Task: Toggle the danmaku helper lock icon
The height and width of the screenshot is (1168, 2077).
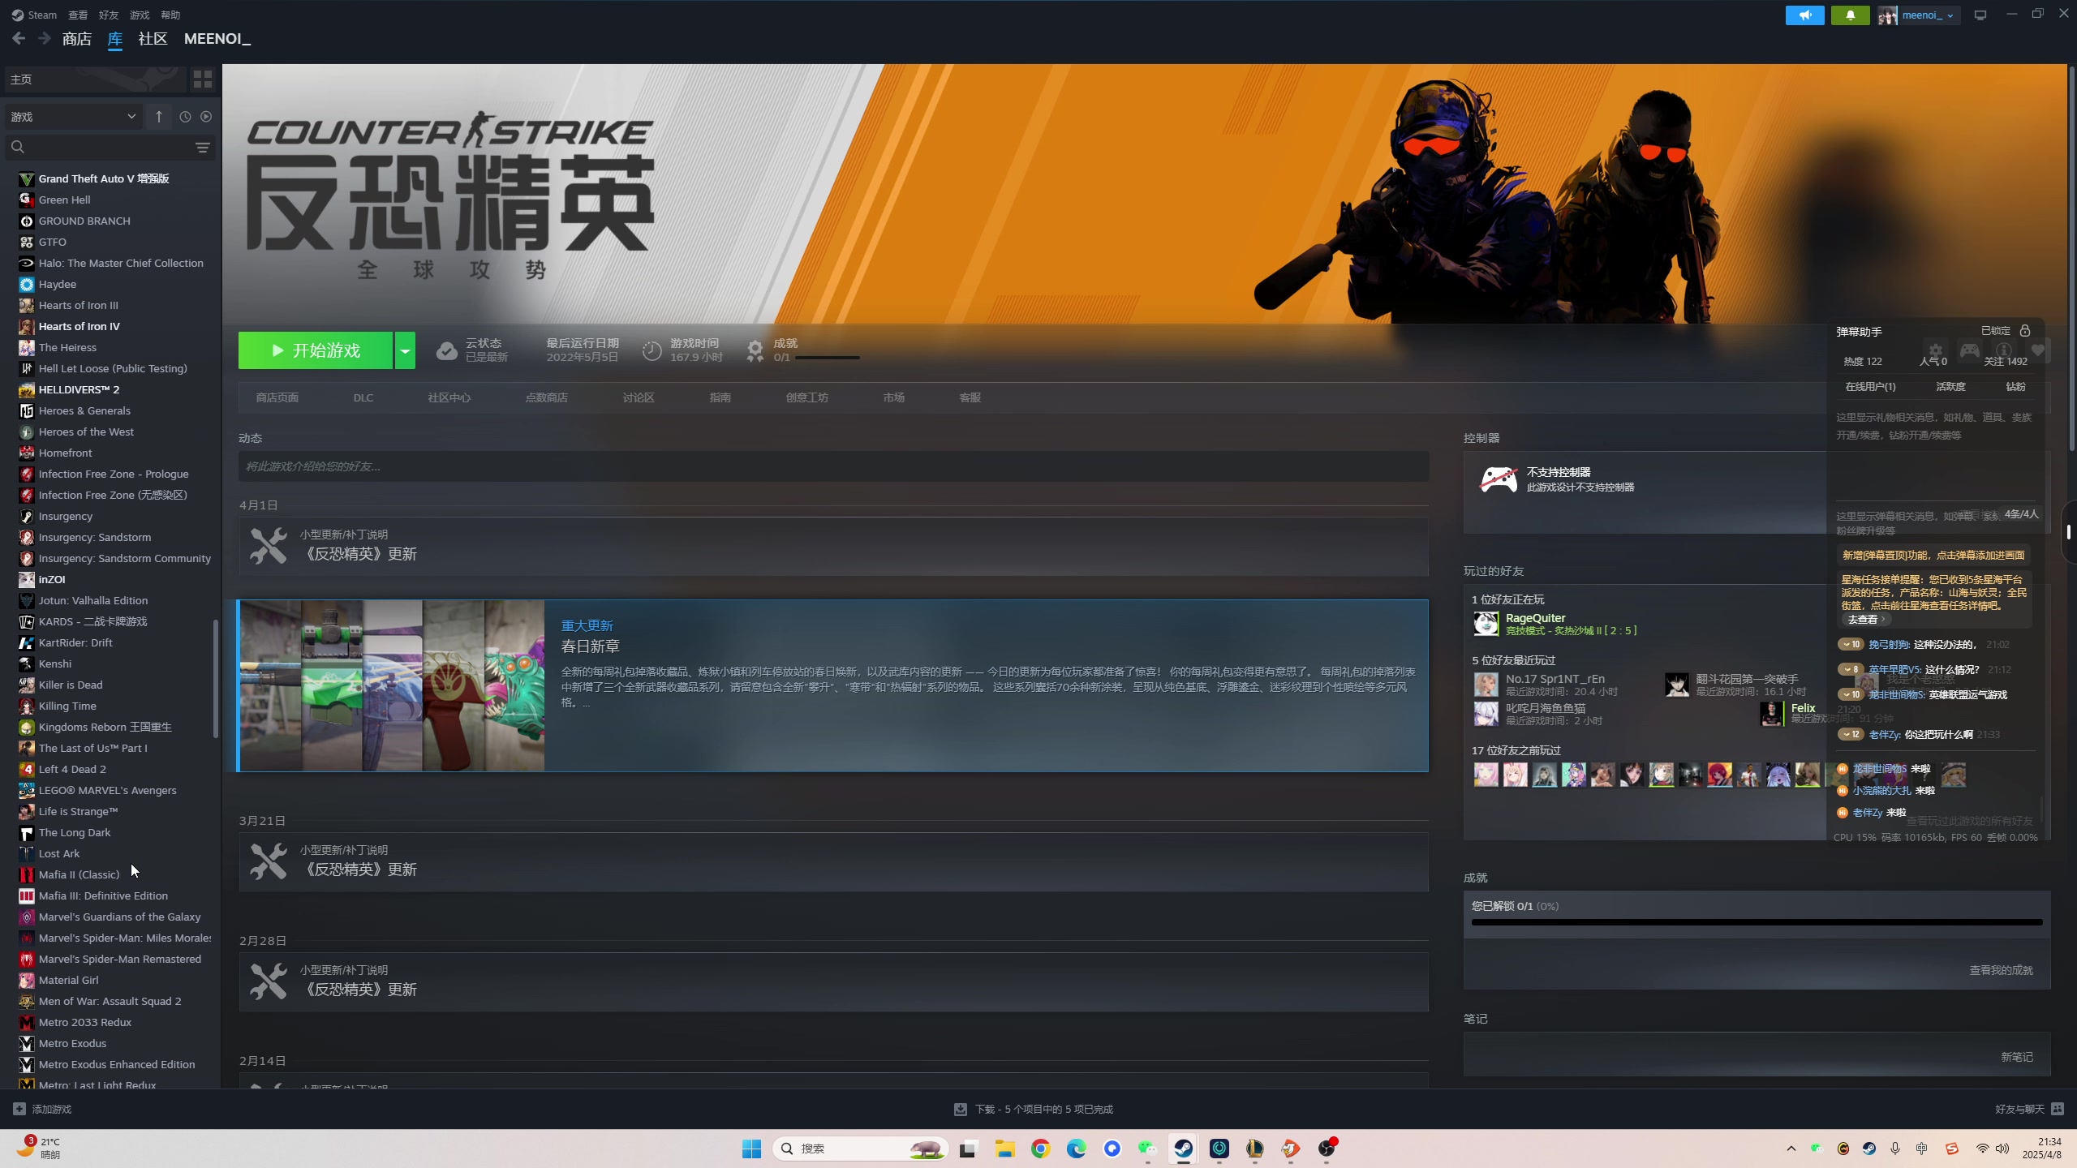Action: point(2025,331)
